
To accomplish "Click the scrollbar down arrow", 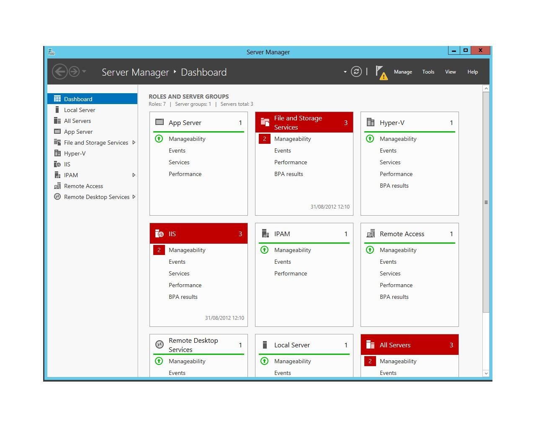I will coord(486,373).
